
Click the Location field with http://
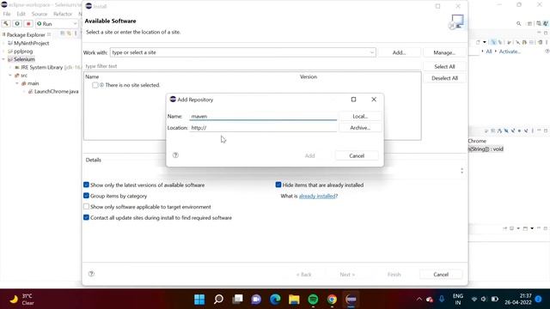[x=263, y=128]
